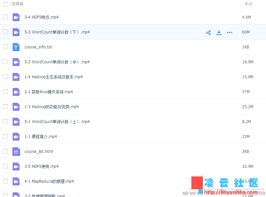Click the 8.2M size value
This screenshot has width=266, height=197.
click(246, 122)
